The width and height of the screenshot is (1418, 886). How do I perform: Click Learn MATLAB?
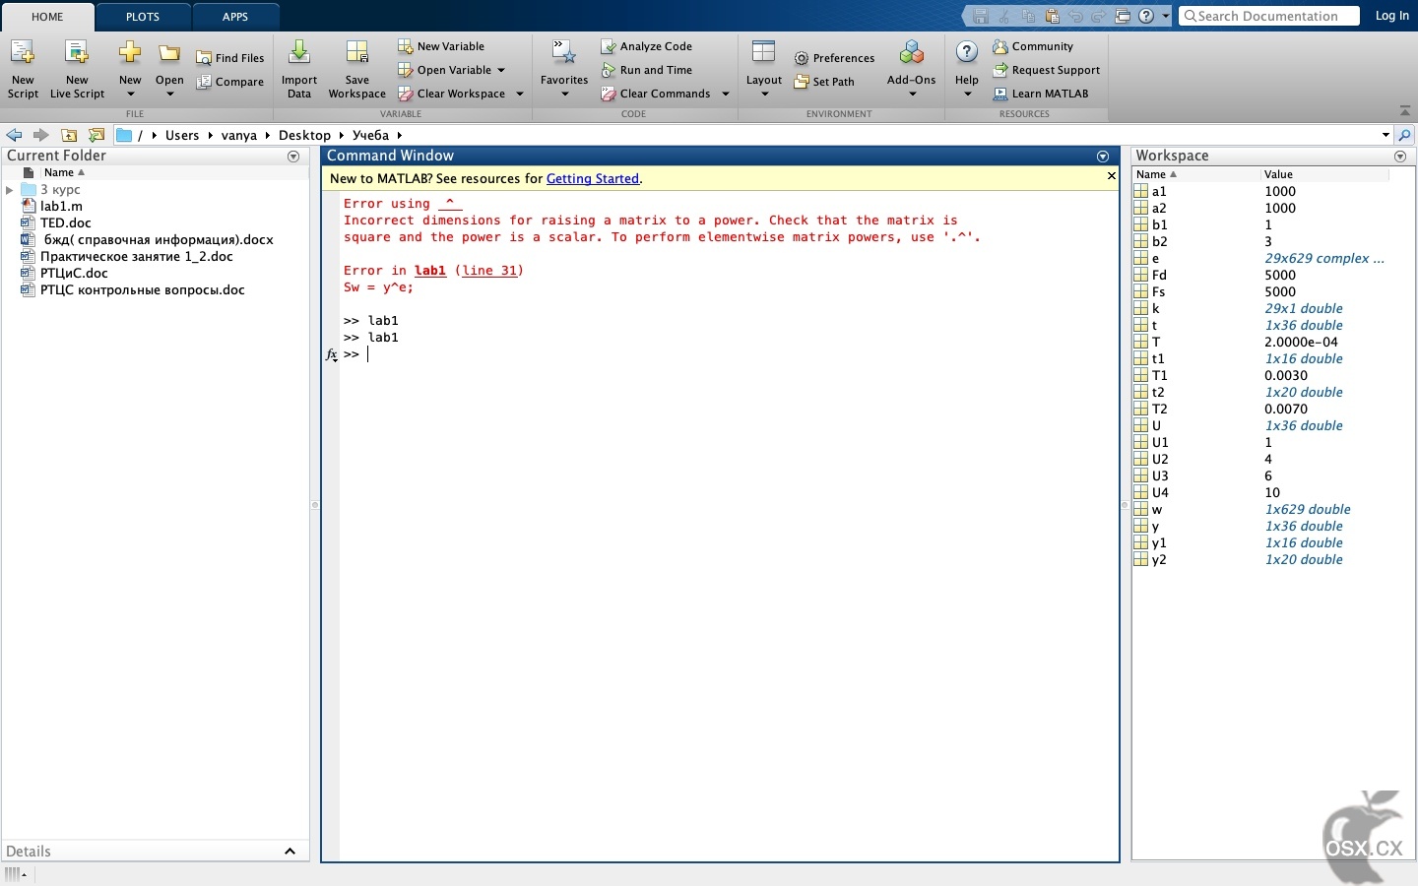coord(1041,94)
